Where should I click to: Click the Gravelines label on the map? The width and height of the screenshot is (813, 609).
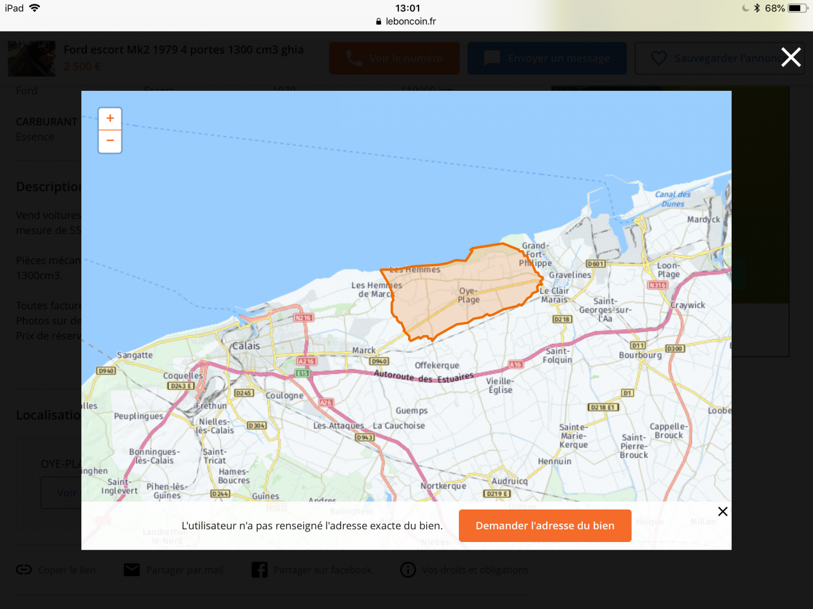570,275
